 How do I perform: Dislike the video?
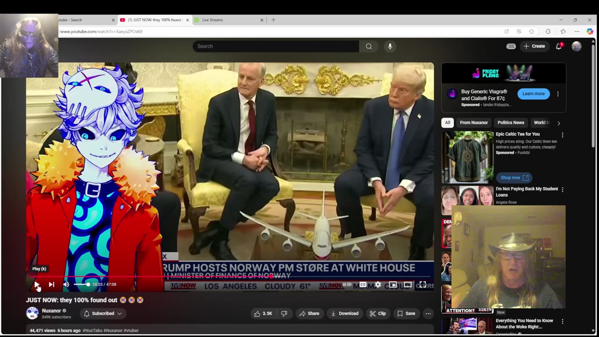click(x=284, y=314)
